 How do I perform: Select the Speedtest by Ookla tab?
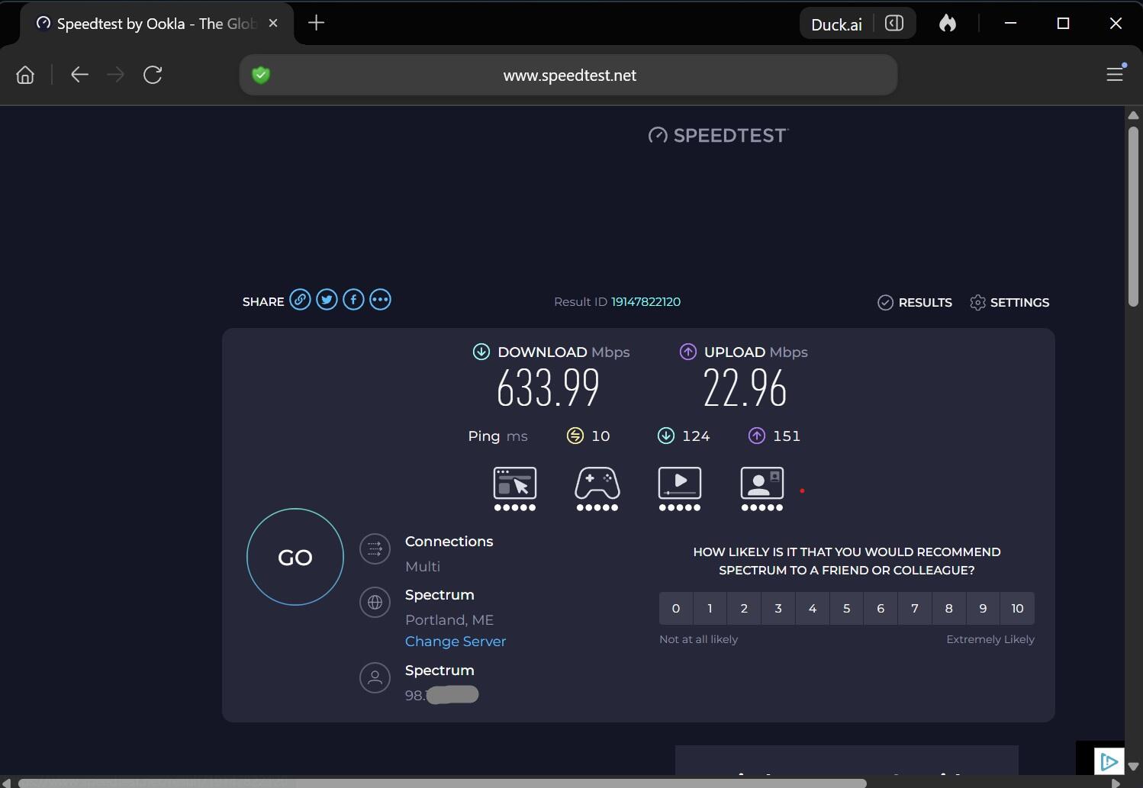point(156,24)
